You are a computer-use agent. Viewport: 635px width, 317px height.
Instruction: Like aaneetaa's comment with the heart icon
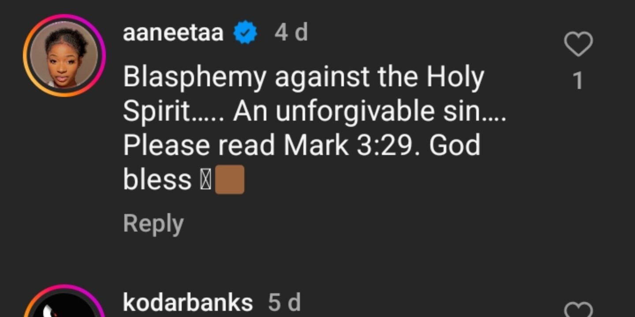coord(578,44)
